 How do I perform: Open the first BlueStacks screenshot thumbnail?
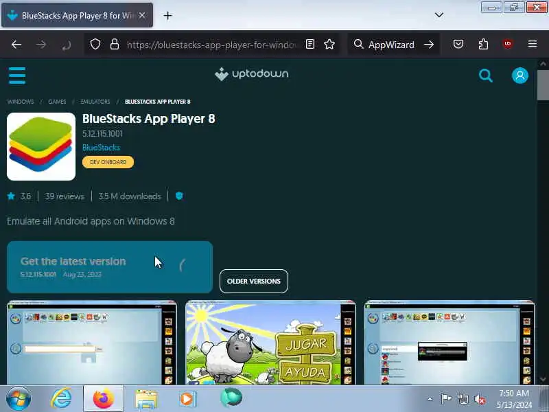(92, 342)
